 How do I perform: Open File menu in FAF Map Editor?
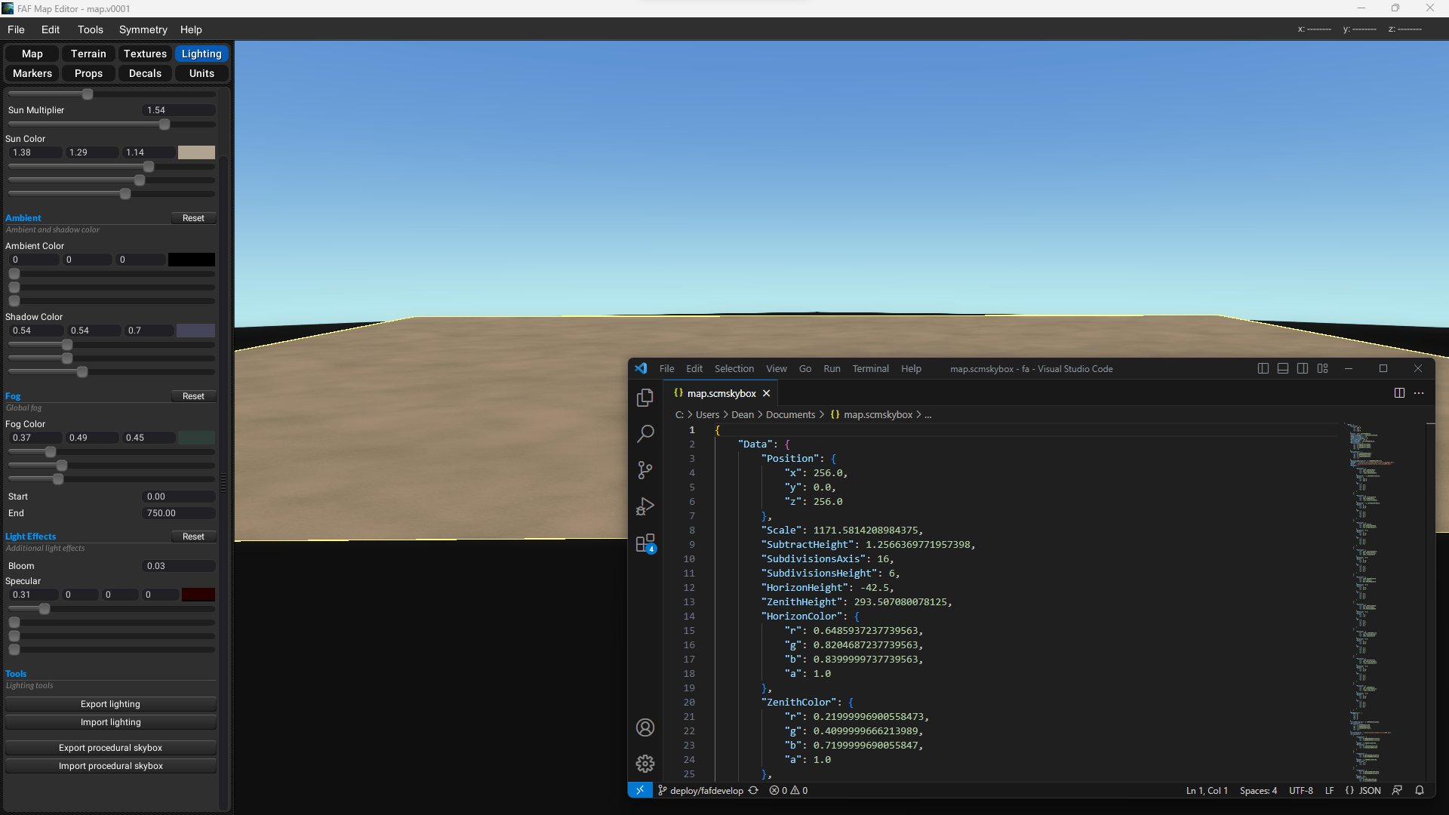(16, 29)
